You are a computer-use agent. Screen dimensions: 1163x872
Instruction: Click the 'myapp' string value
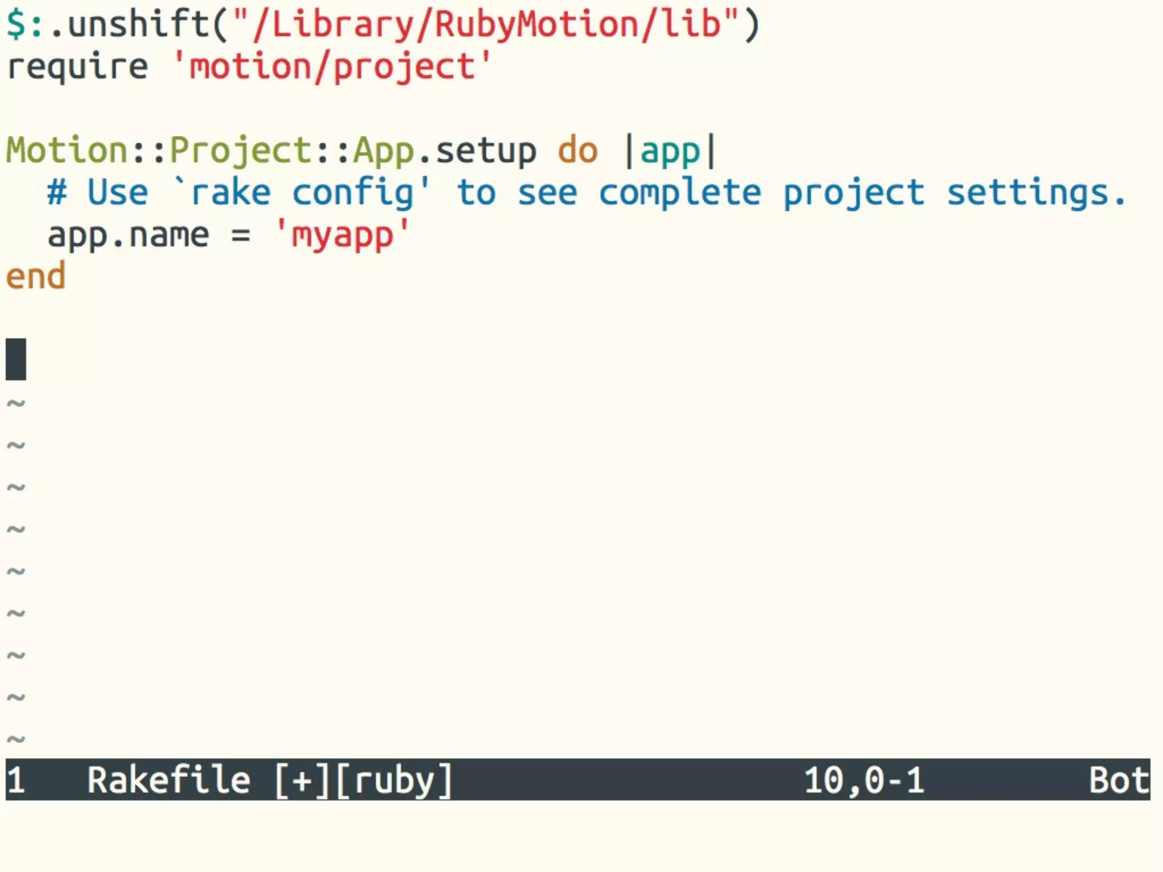point(342,236)
